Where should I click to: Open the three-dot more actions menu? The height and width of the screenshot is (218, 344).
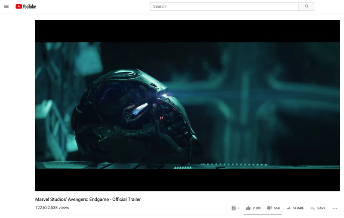[335, 209]
